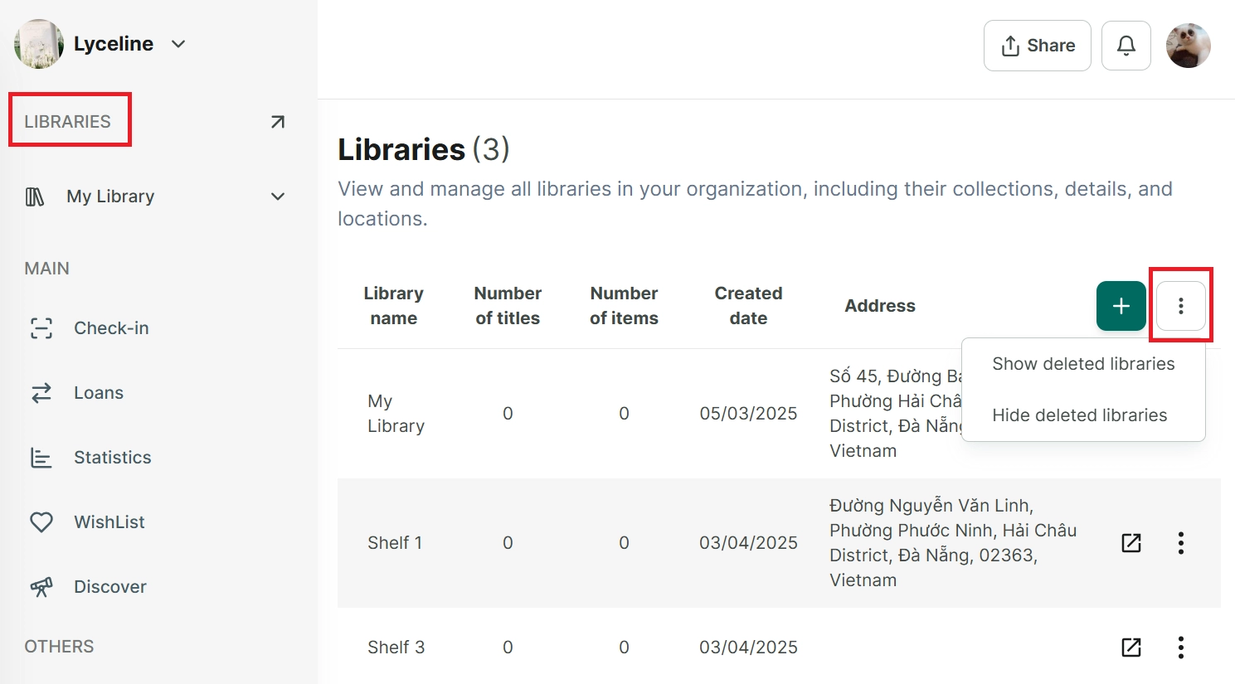Click the Lyceline organization logo

click(39, 44)
